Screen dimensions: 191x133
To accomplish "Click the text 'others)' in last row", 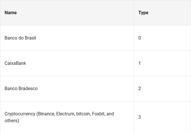I will coord(12,121).
